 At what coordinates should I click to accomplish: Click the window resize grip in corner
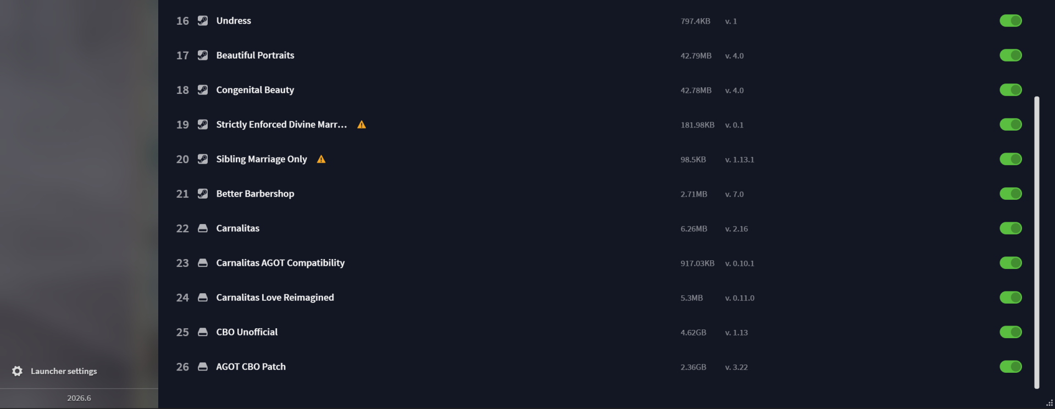1050,403
